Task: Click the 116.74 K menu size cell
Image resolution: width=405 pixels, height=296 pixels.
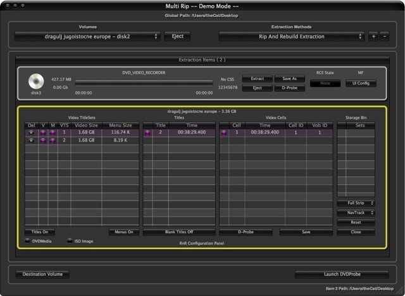Action: coord(120,132)
